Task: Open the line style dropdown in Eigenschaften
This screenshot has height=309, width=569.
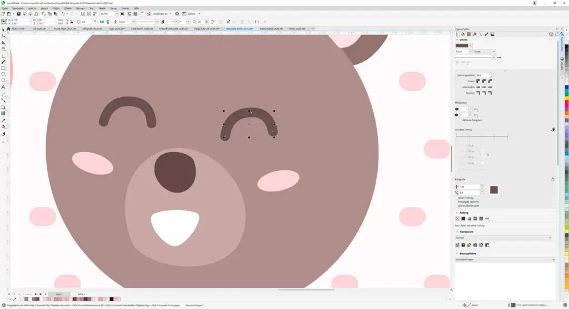Action: coord(493,57)
